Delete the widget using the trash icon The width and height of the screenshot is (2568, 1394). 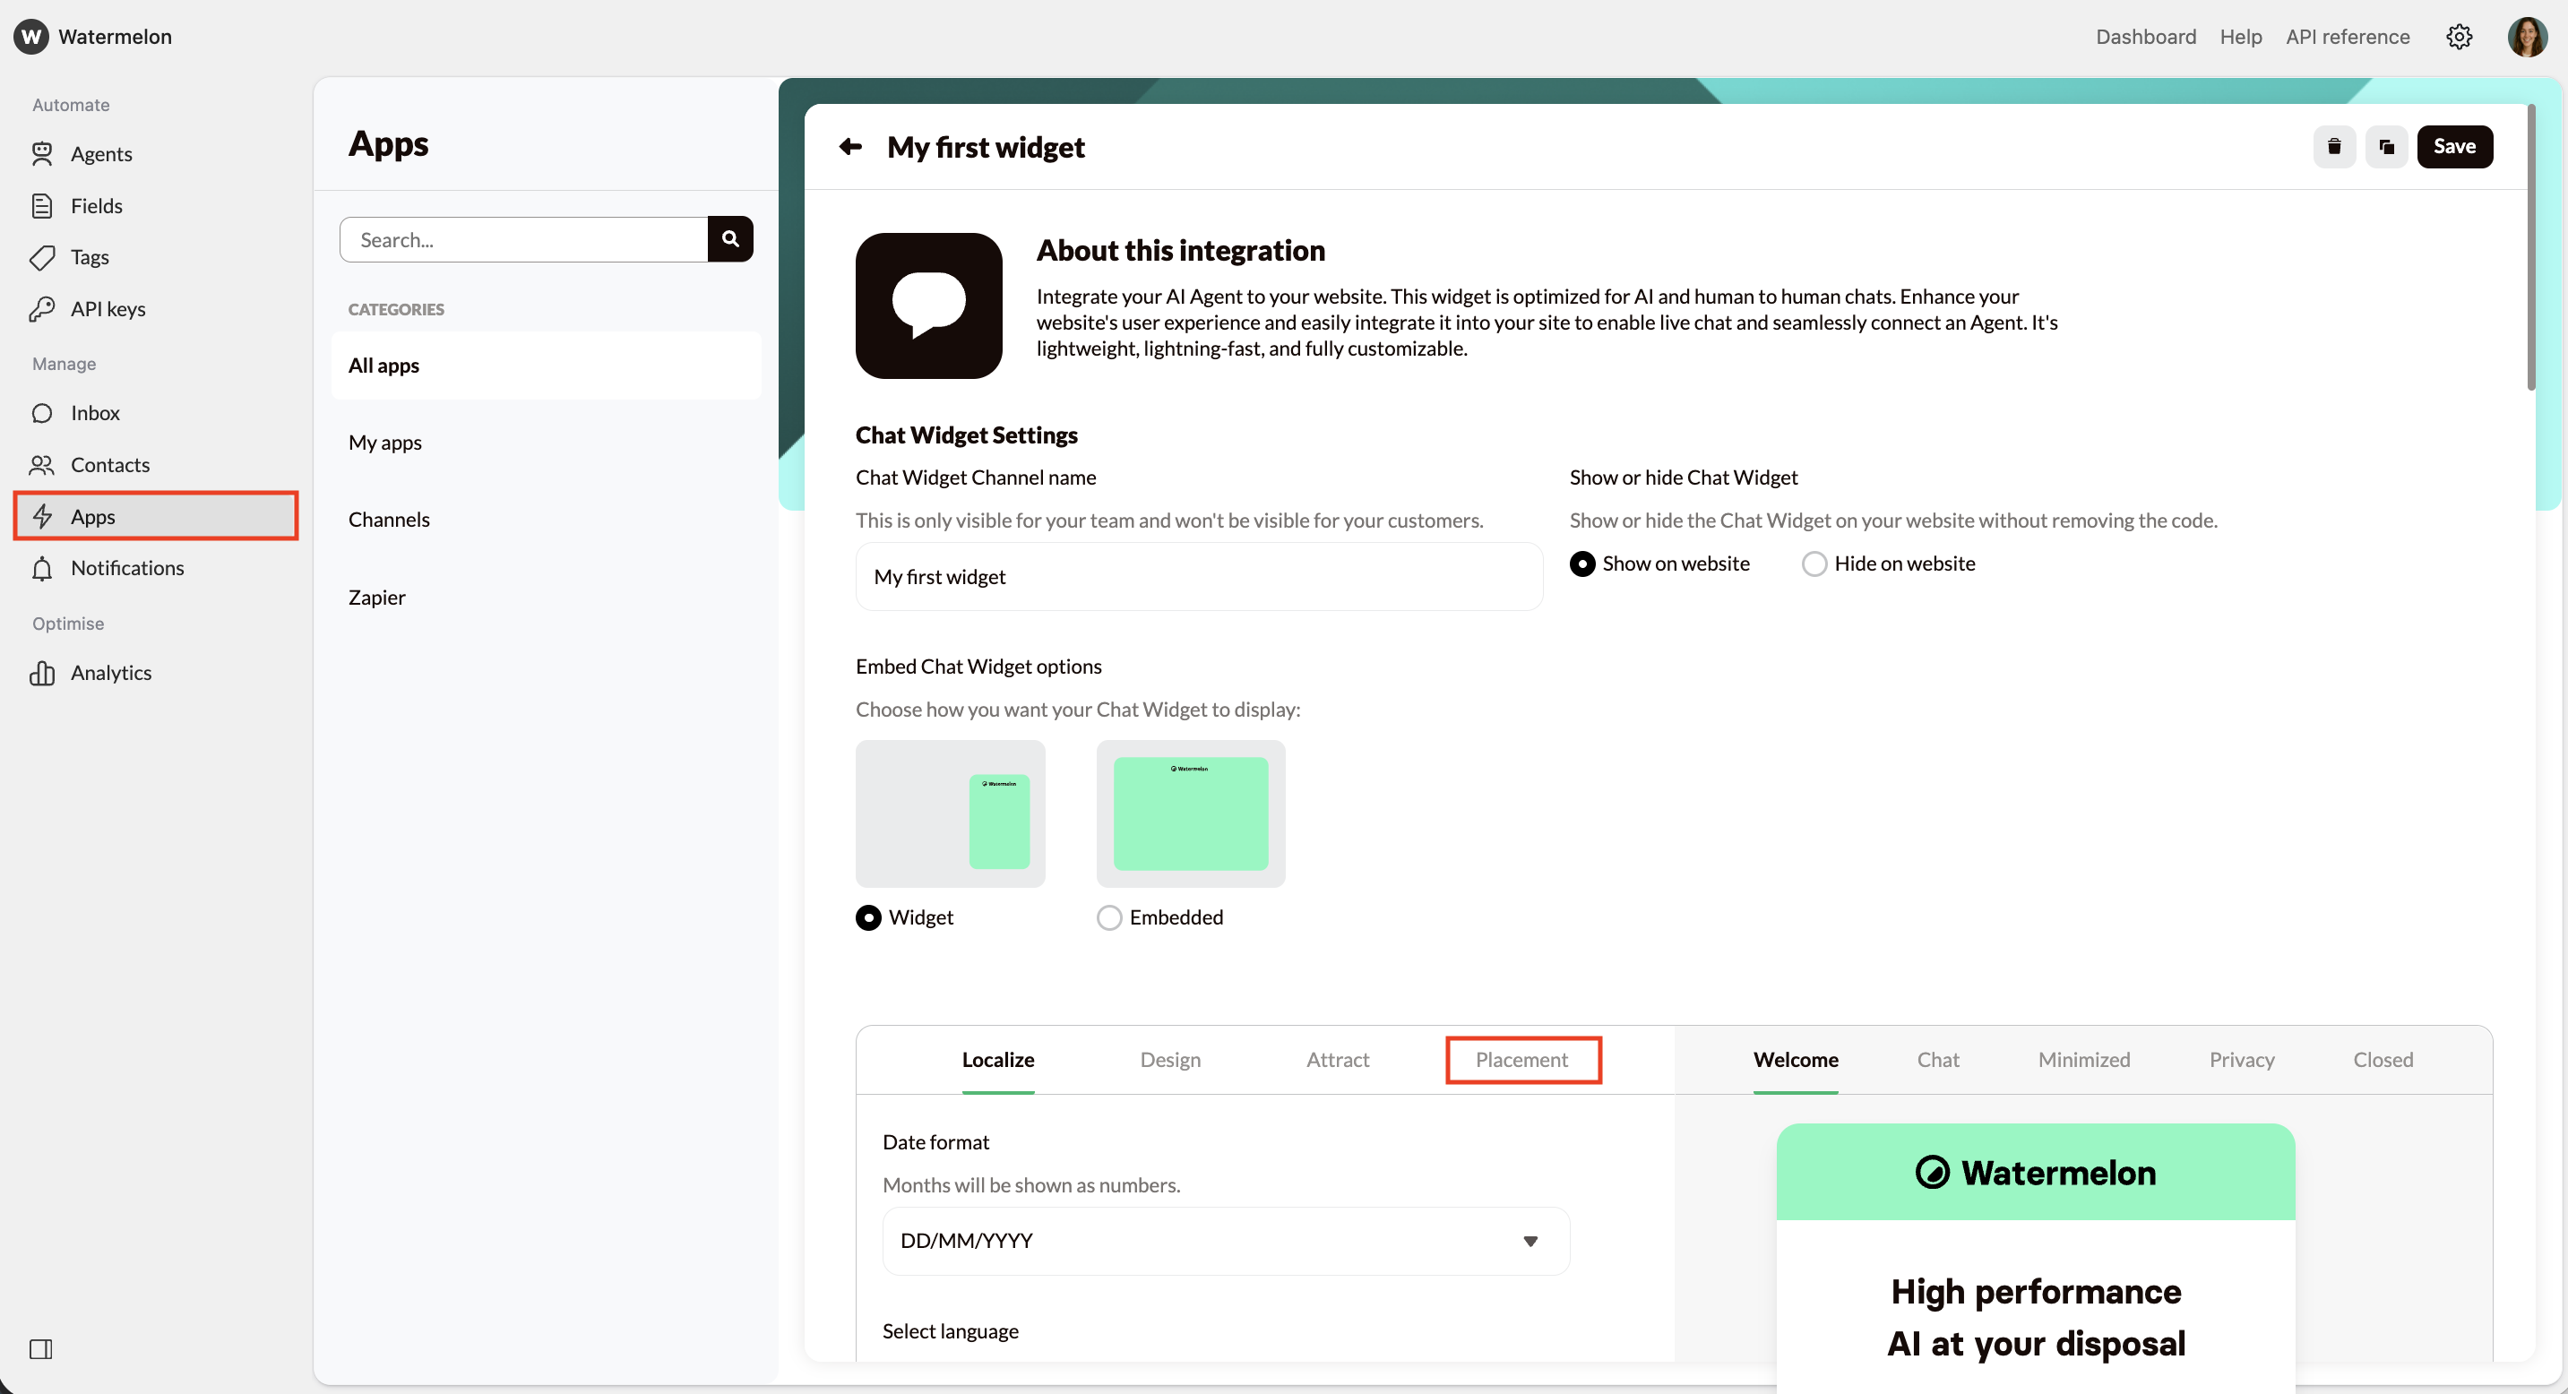(x=2334, y=145)
